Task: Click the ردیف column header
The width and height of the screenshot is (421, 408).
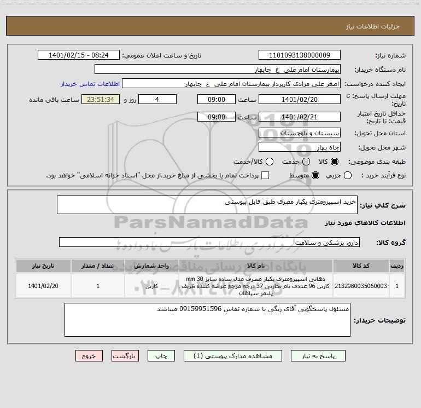Action: pos(397,266)
